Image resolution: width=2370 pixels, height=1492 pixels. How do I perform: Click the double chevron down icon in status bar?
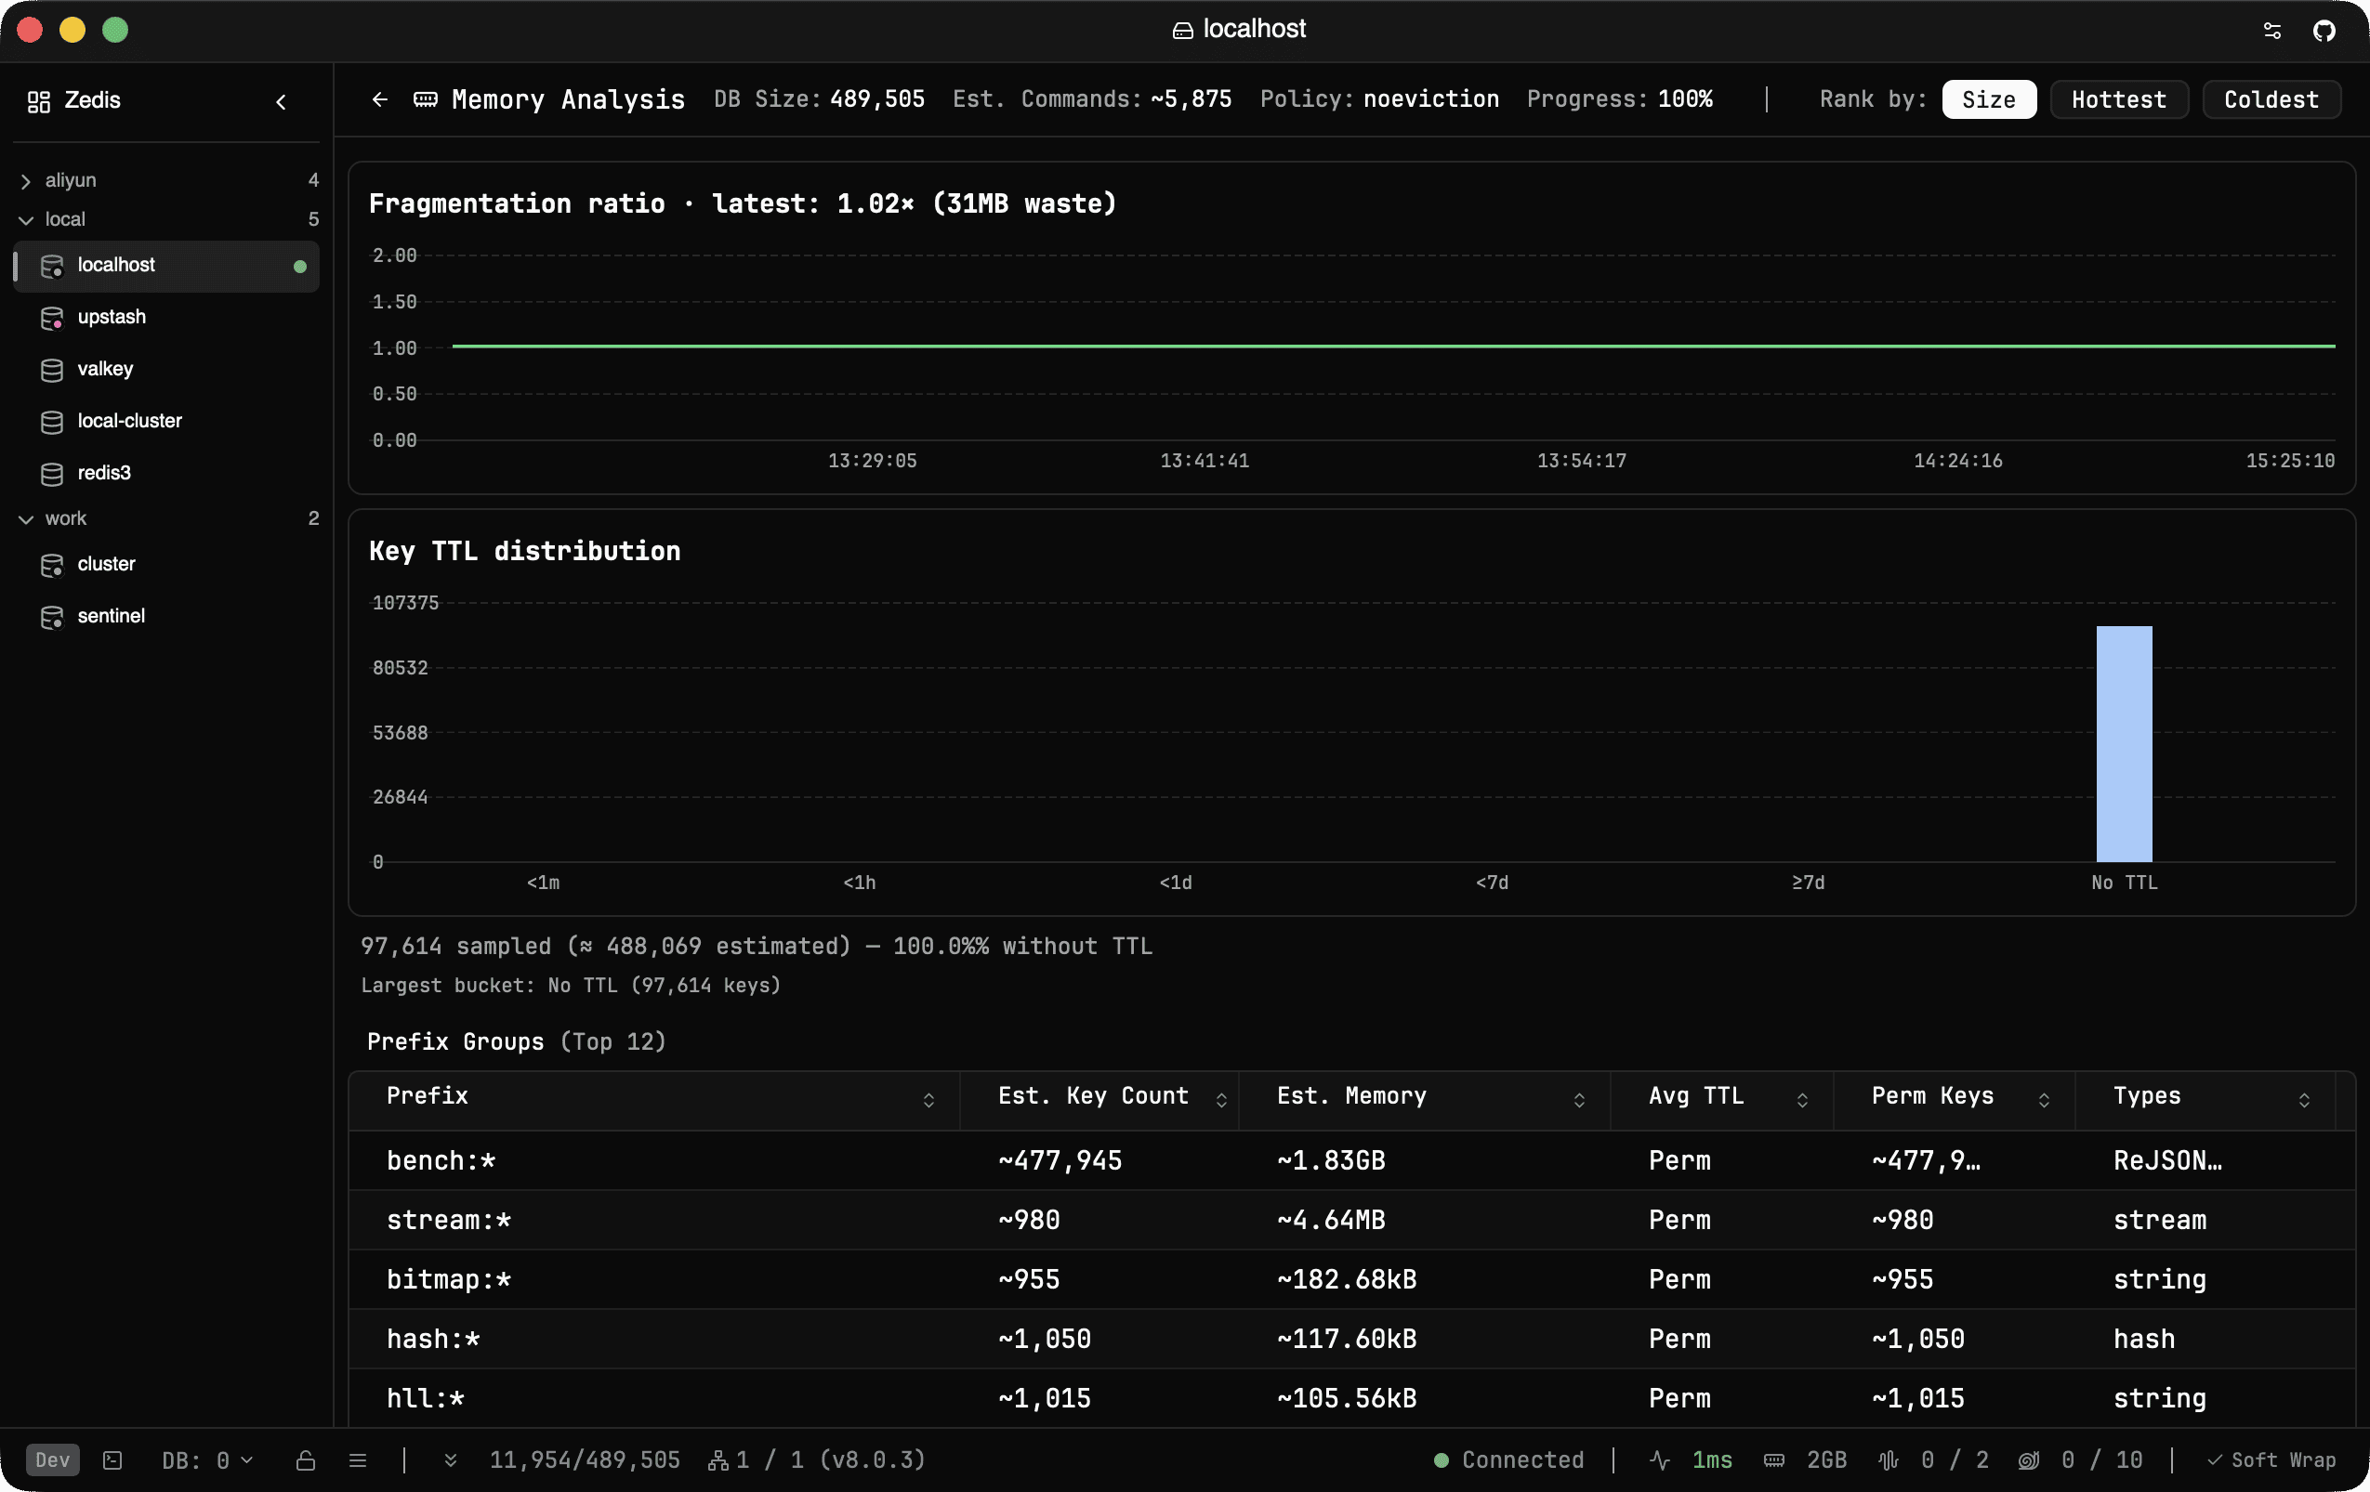click(451, 1460)
